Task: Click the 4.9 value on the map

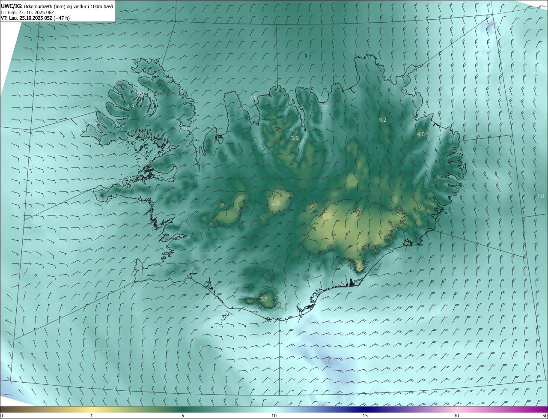Action: pyautogui.click(x=131, y=106)
